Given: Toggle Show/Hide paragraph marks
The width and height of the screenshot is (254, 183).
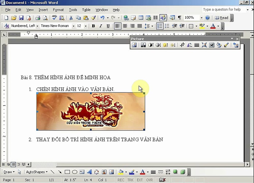Looking at the screenshot, I should 180,18.
